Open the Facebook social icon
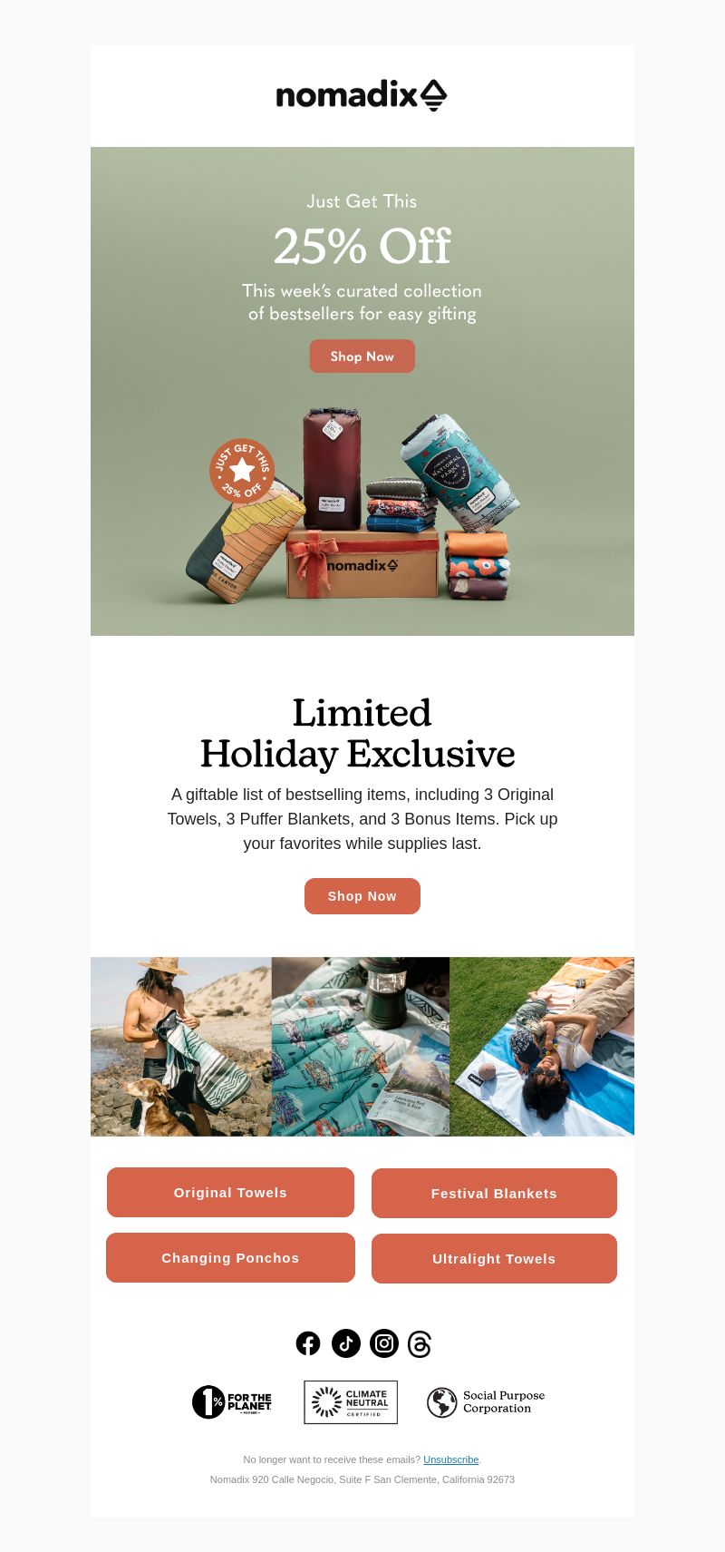The width and height of the screenshot is (725, 1552). [308, 1343]
